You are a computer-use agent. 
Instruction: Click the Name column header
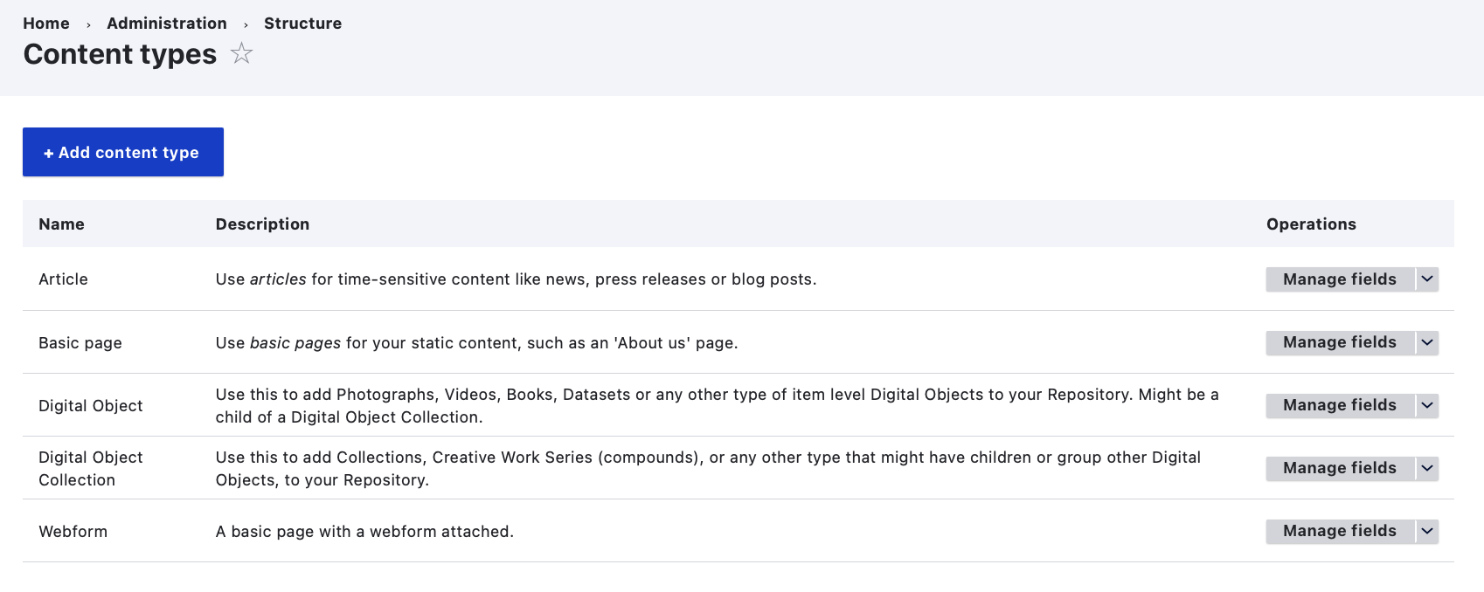pos(61,224)
